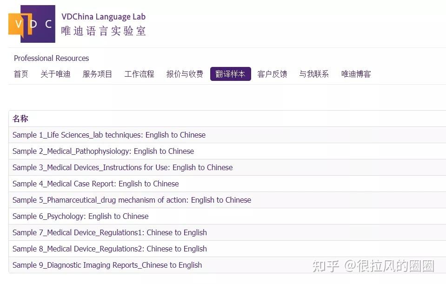Select the 报价与收费 pricing menu item

click(x=185, y=74)
